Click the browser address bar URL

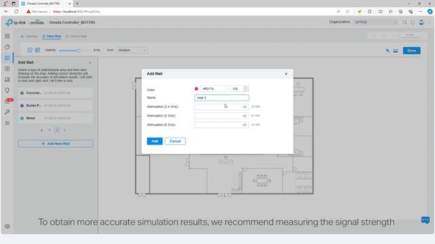click(x=76, y=12)
